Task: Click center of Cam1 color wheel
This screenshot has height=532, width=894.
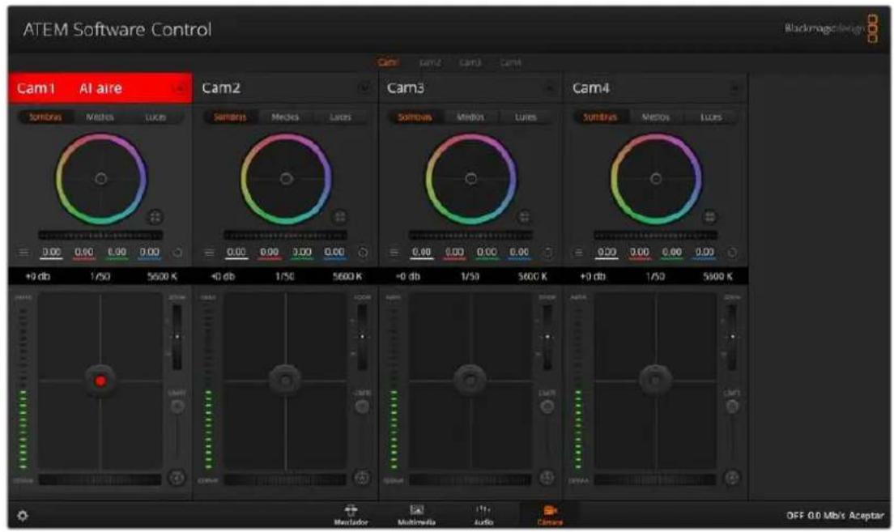Action: (101, 178)
